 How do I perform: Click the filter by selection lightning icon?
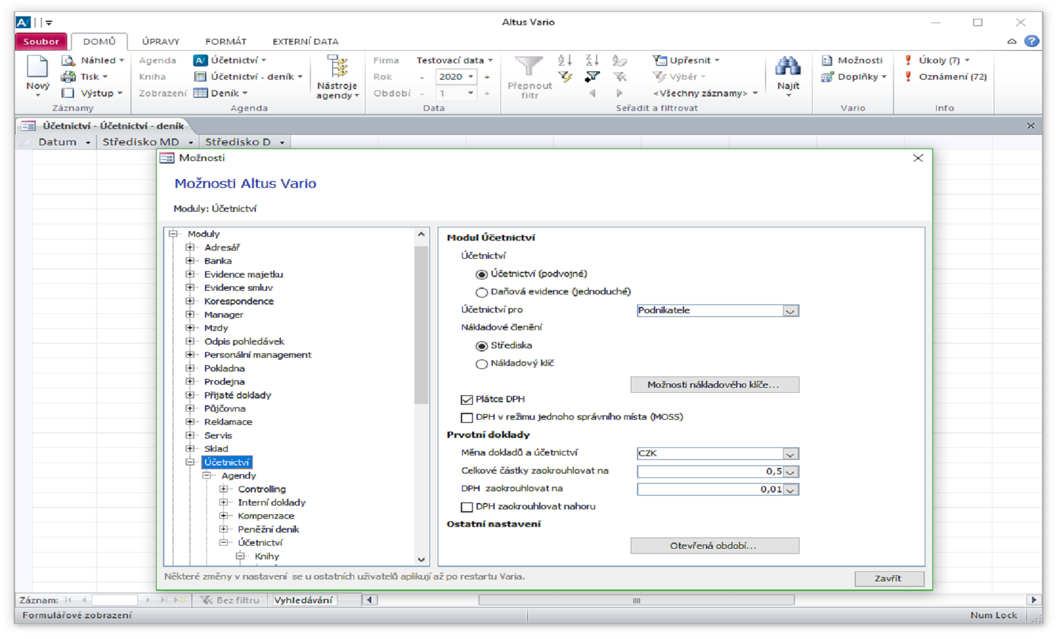pyautogui.click(x=565, y=76)
